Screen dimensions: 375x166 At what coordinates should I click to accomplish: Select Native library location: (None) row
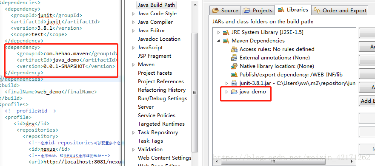[x=277, y=66]
